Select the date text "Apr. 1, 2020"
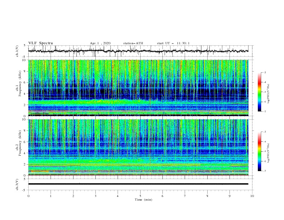The width and height of the screenshot is (284, 220). coord(100,43)
